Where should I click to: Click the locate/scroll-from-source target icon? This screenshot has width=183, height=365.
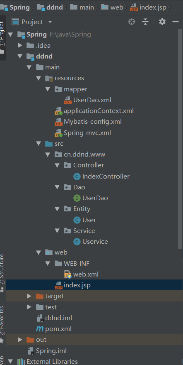(132, 22)
